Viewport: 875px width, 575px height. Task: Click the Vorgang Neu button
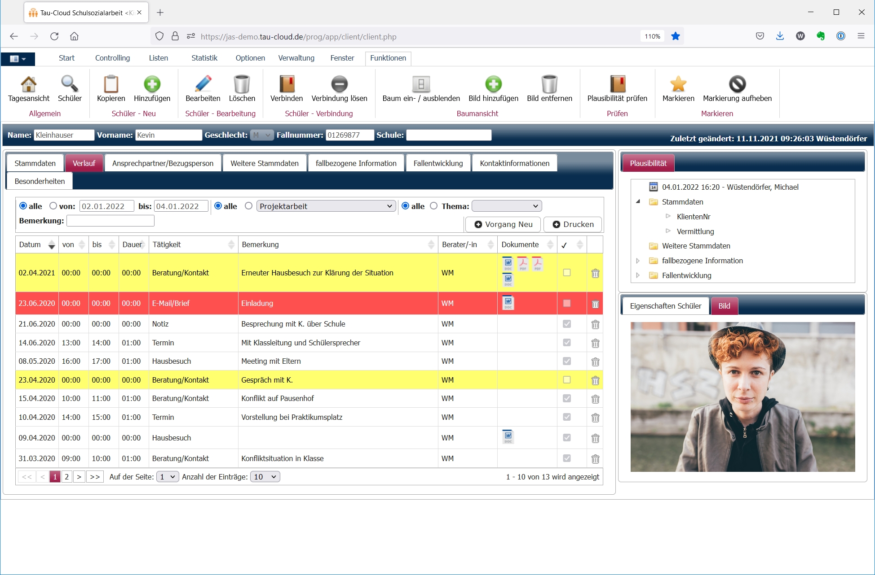tap(504, 224)
